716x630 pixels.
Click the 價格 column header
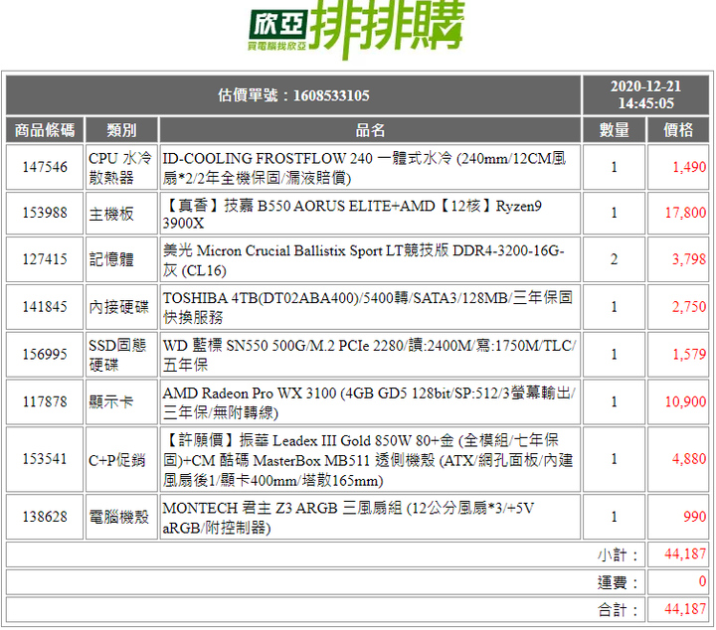tap(678, 130)
